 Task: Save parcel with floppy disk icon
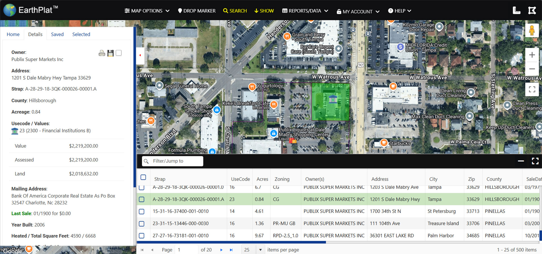pyautogui.click(x=110, y=53)
